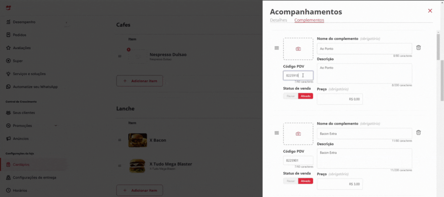Open Automatize seu WhatsApp in sidebar
This screenshot has width=444, height=197.
coord(35,87)
